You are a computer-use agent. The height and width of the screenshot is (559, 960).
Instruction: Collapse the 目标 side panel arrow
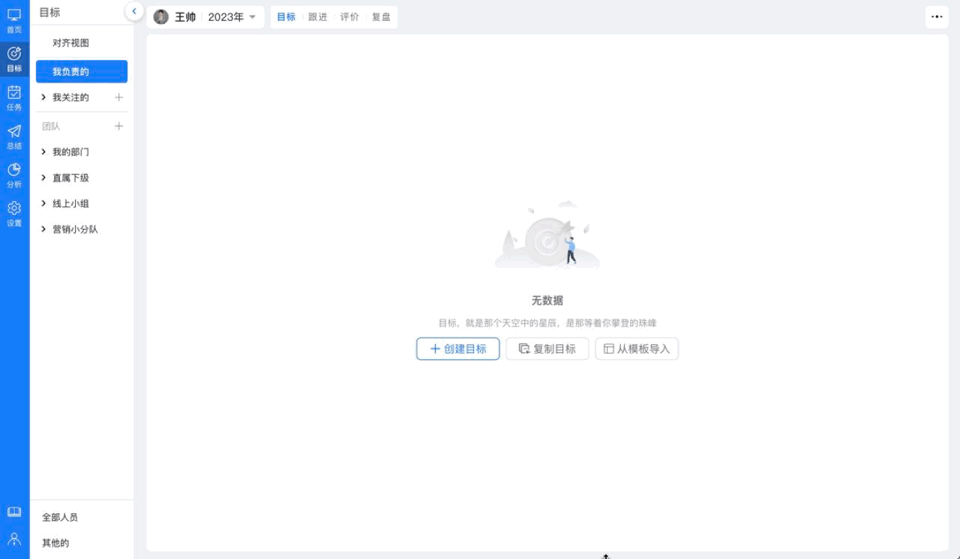[133, 11]
